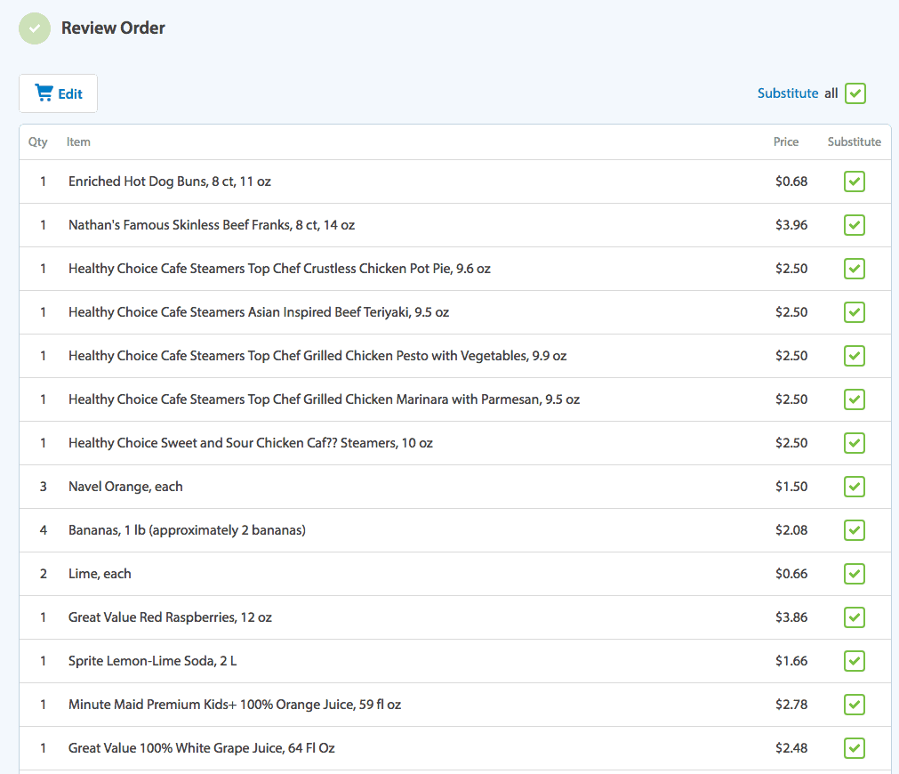Select the Bananas, 1 lb item
The width and height of the screenshot is (899, 774).
(187, 530)
